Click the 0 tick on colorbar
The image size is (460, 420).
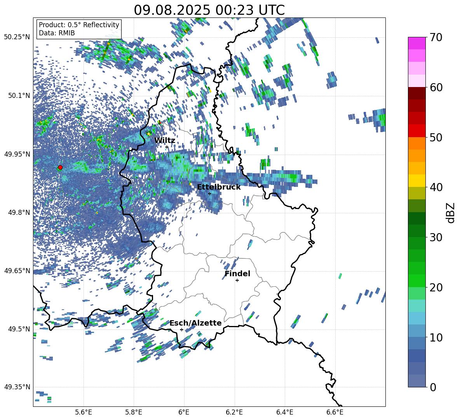pos(433,387)
